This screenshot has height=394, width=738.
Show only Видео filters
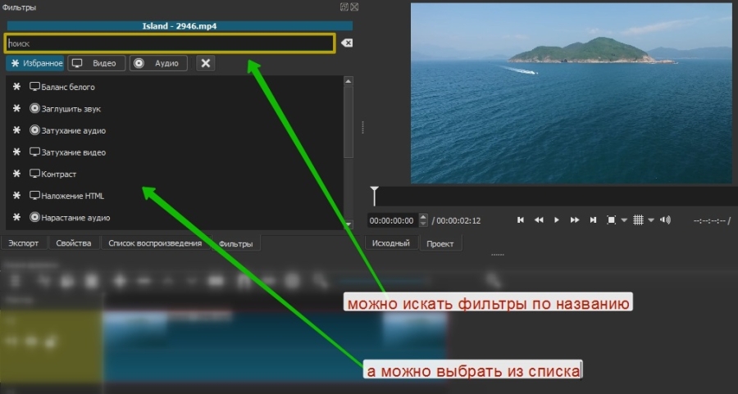(97, 63)
